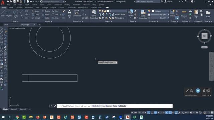Image resolution: width=214 pixels, height=120 pixels.
Task: Select the Dimension tool
Action: [77, 13]
